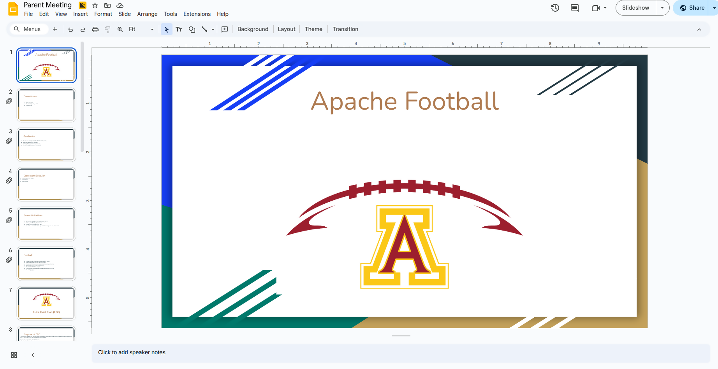This screenshot has height=369, width=718.
Task: Select the text box tool
Action: (x=179, y=29)
